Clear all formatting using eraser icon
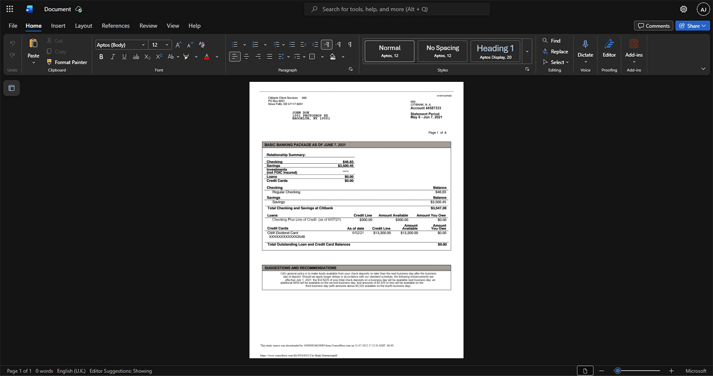The image size is (713, 376). [202, 45]
